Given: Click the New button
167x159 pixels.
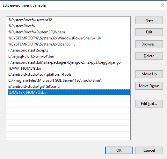Looking at the screenshot, I should click(x=149, y=20).
